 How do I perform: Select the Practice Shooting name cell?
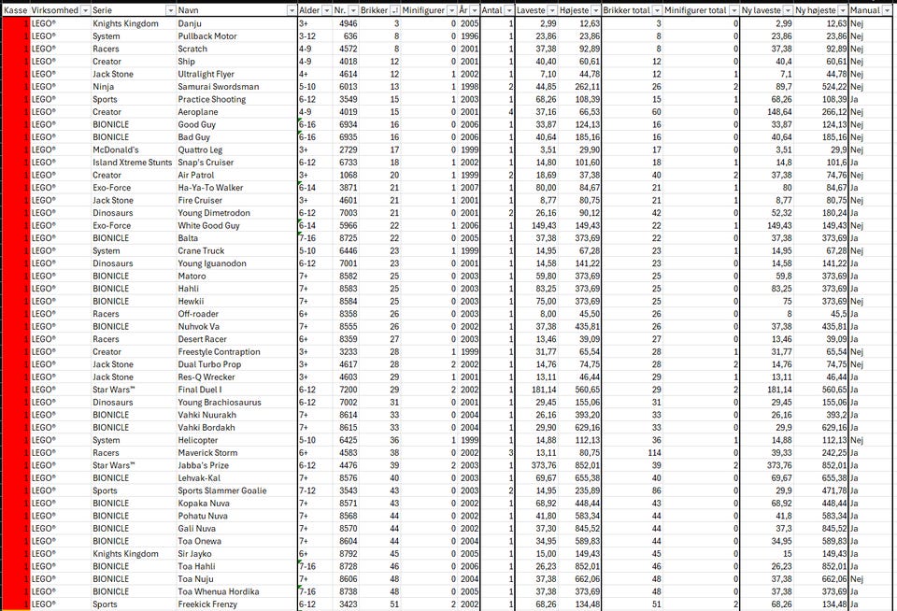click(236, 99)
